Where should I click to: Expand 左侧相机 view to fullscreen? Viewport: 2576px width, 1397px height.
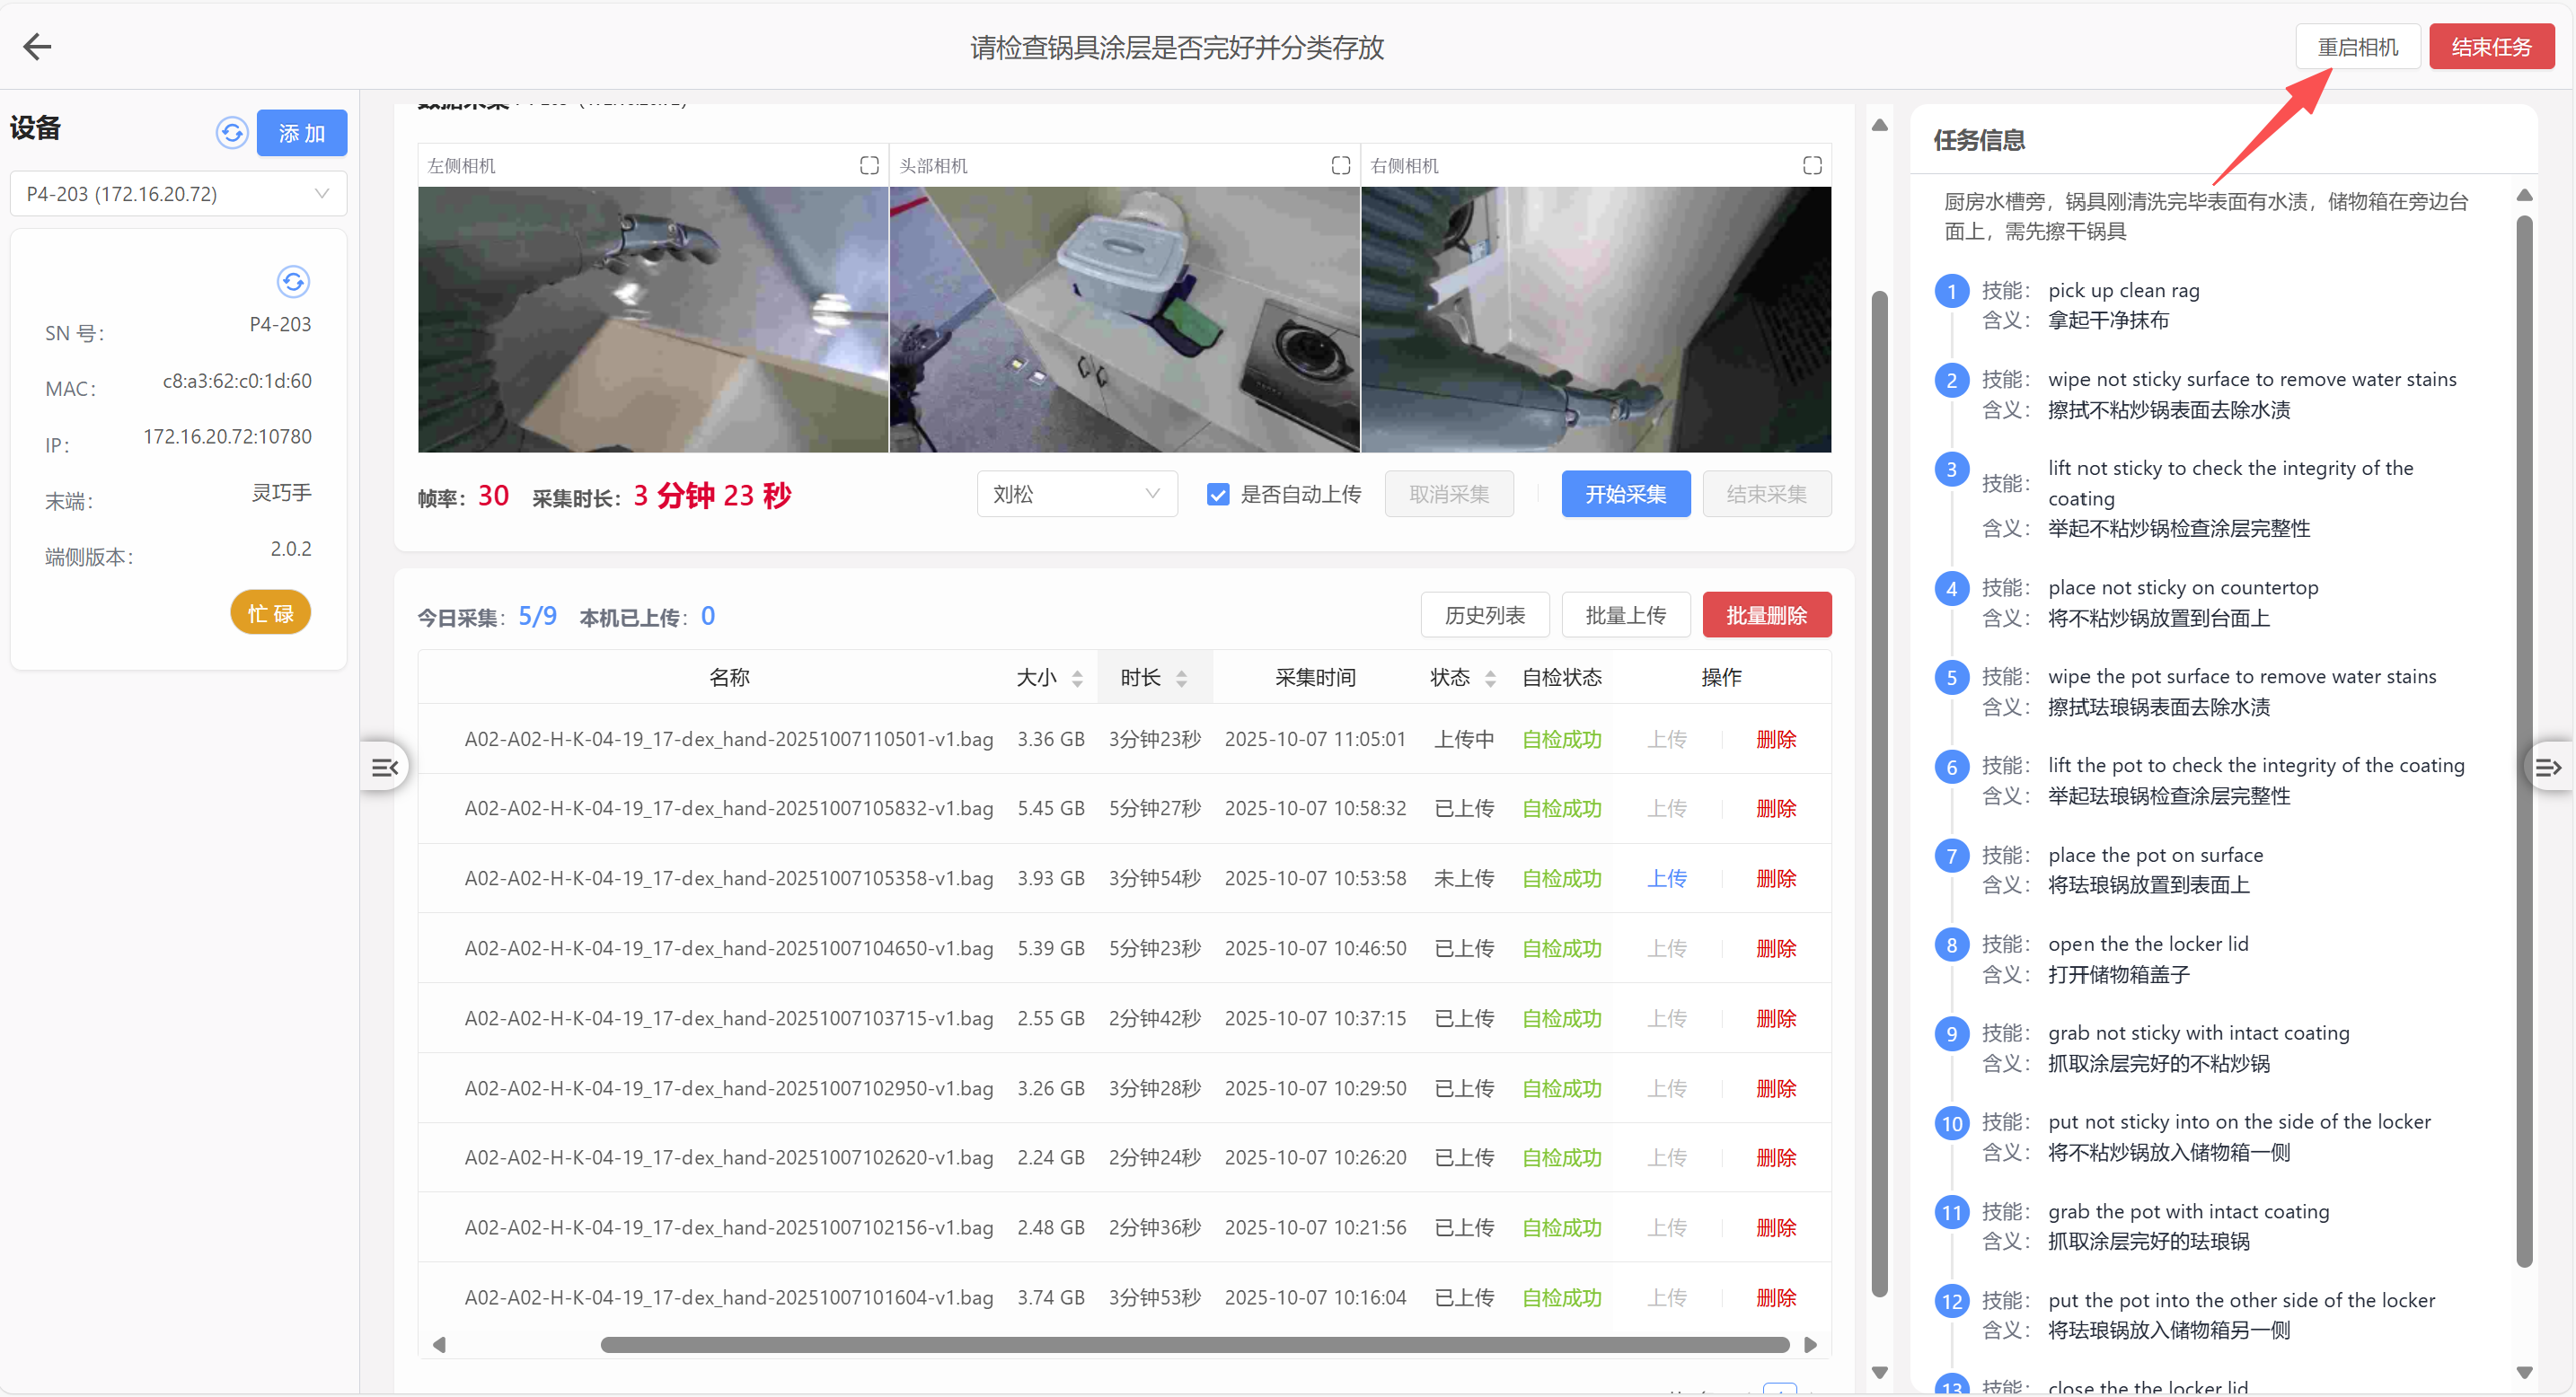[869, 165]
